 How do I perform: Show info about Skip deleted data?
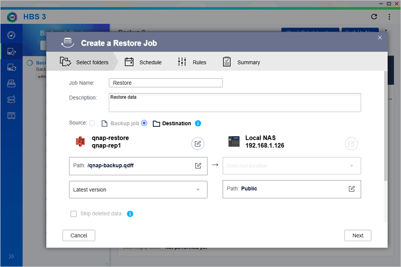(130, 214)
